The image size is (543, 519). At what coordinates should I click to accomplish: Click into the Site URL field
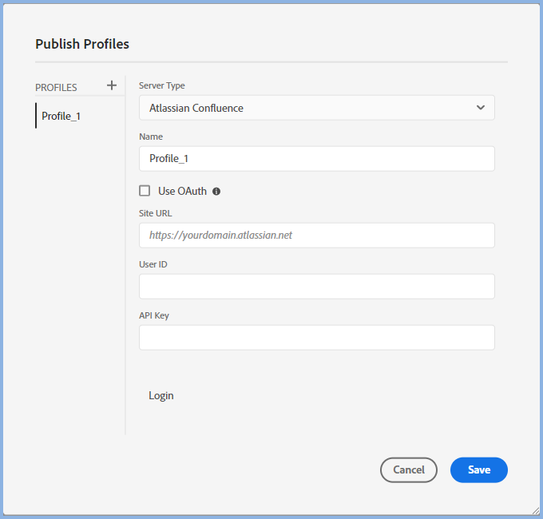pos(316,236)
